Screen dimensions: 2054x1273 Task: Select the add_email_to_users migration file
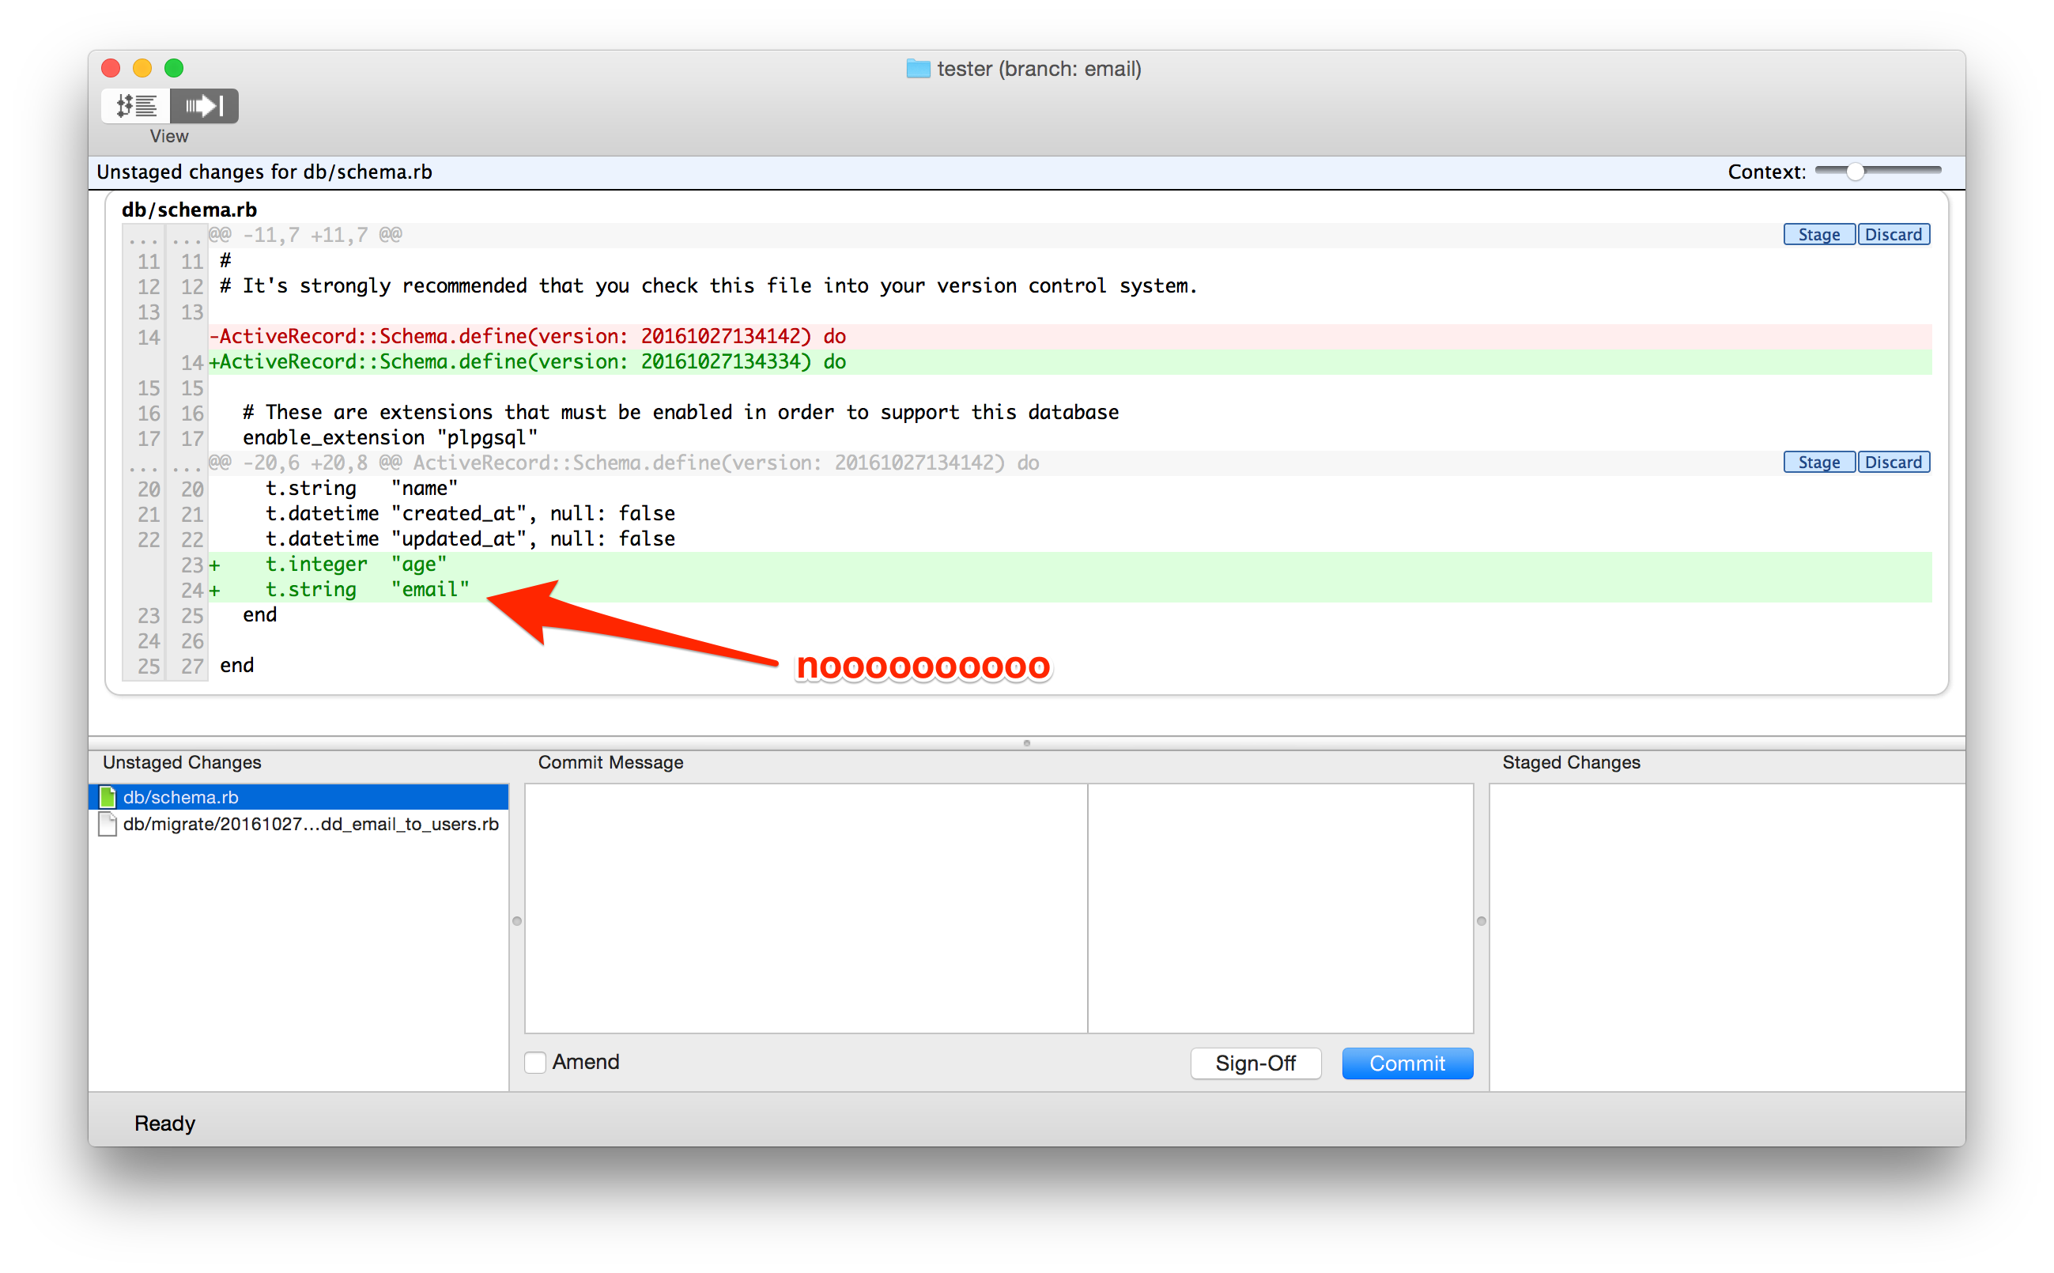tap(311, 823)
